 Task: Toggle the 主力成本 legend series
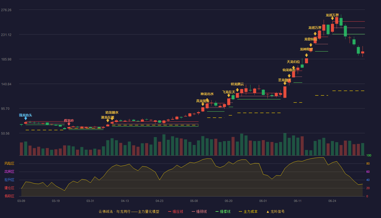pyautogui.click(x=248, y=211)
